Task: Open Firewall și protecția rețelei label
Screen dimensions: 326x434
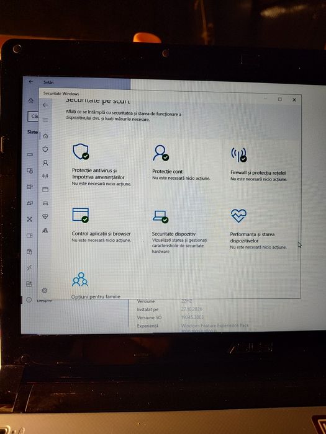Action: (258, 173)
